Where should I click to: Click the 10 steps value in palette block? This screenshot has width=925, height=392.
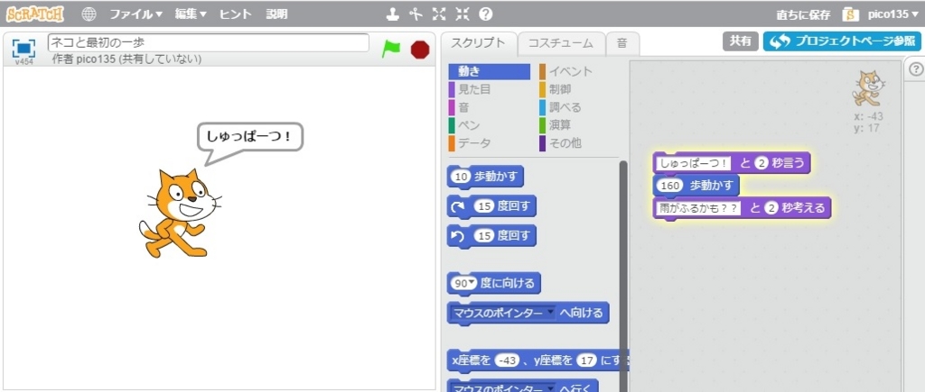pyautogui.click(x=462, y=176)
